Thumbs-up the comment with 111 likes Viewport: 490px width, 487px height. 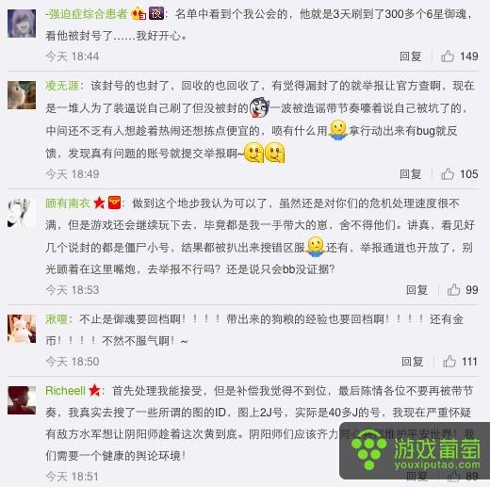449,361
